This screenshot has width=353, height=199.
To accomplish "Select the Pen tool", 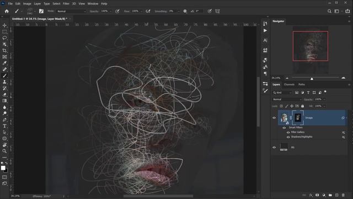I will (4, 119).
